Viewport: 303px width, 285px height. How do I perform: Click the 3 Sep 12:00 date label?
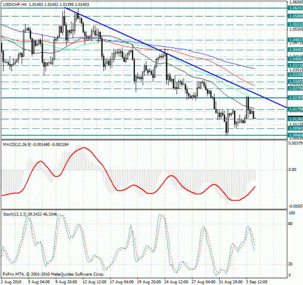click(x=257, y=281)
